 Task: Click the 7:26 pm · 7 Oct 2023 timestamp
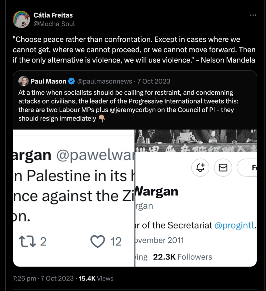(43, 278)
